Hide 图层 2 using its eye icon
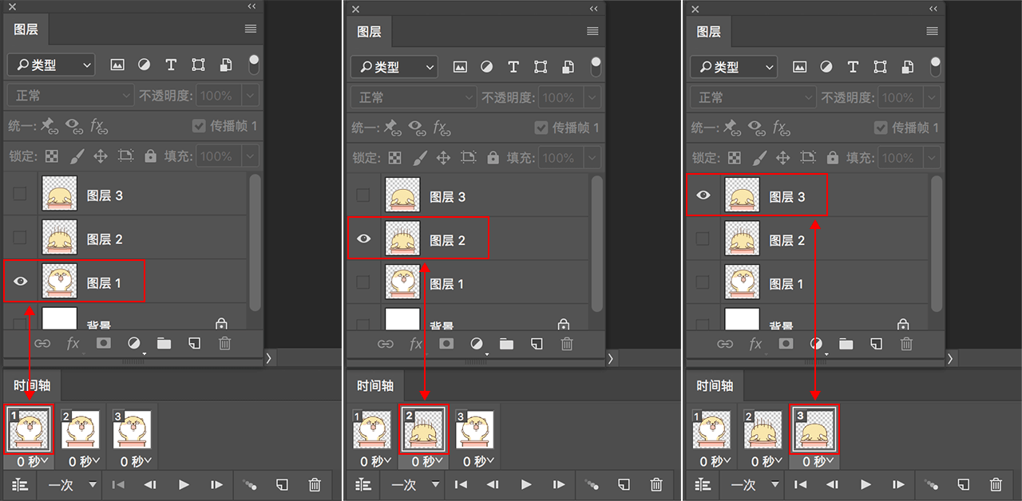Screen dimensions: 1022x501 pyautogui.click(x=363, y=238)
